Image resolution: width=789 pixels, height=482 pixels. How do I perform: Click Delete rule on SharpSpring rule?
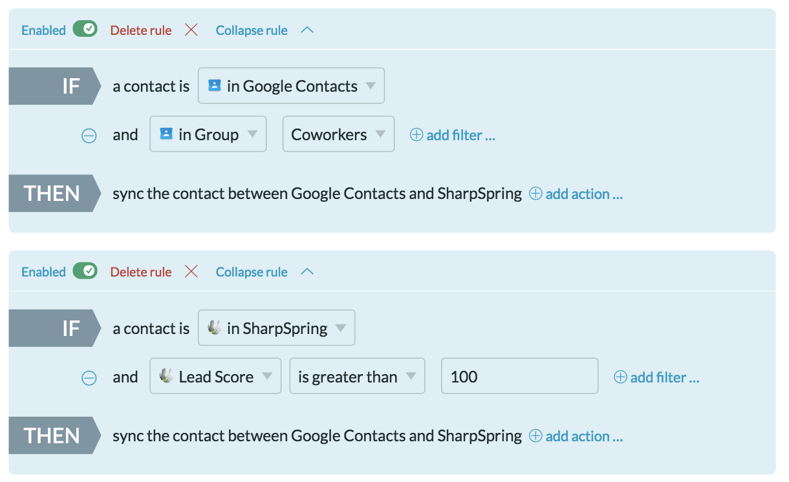(x=141, y=272)
